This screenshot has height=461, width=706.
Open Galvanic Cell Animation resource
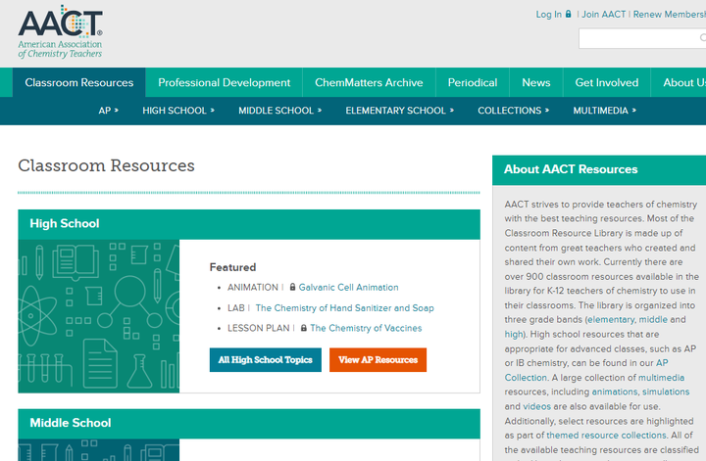pos(348,287)
